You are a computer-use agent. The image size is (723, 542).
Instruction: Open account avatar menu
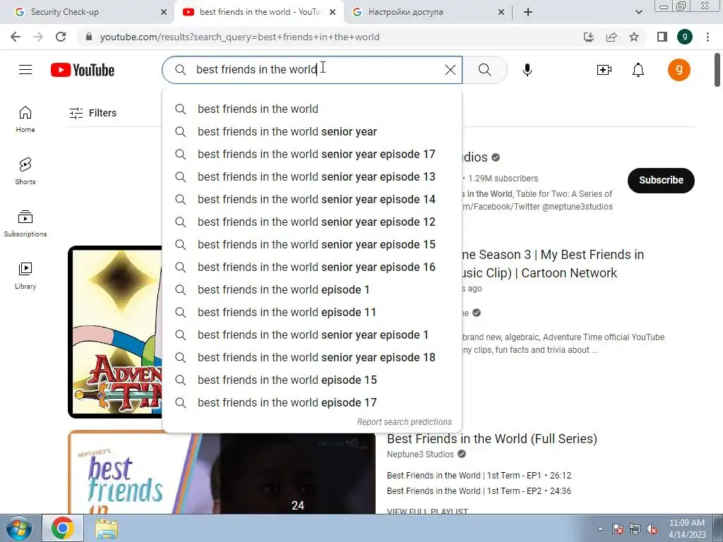coord(679,70)
